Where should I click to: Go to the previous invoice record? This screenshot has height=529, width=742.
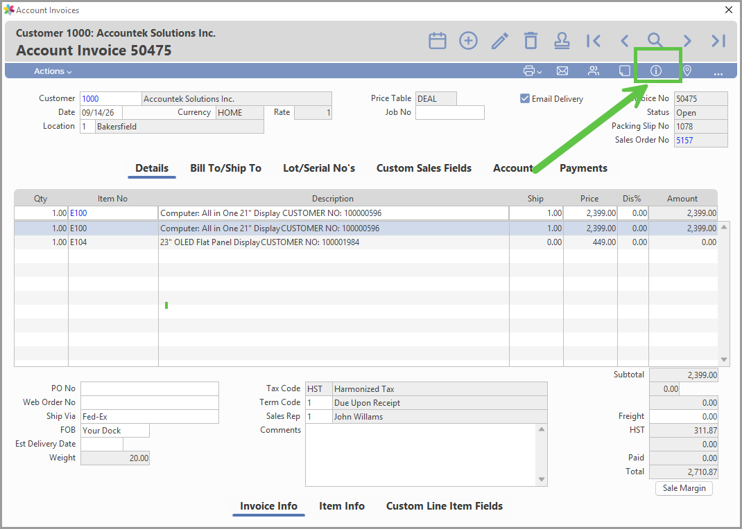pyautogui.click(x=625, y=41)
